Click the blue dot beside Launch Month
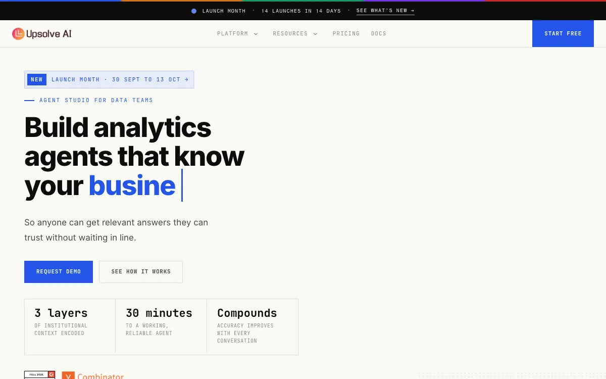Screen dimensions: 606x379 (194, 11)
